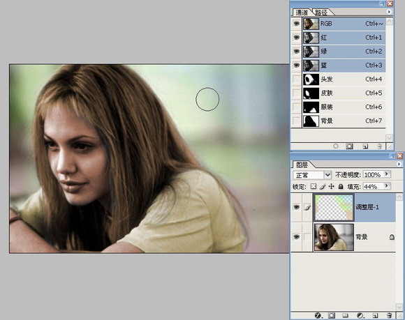Save selection as channel icon

point(349,146)
